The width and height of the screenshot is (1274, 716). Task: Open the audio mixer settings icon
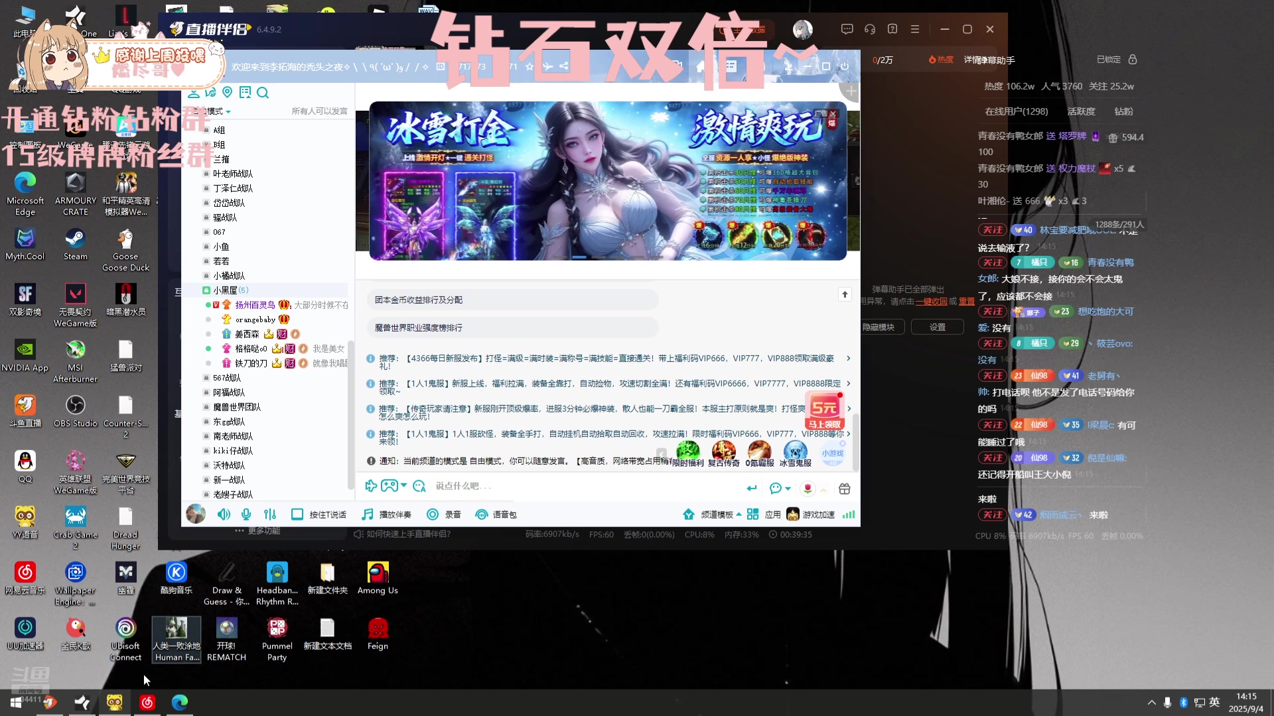pos(269,514)
